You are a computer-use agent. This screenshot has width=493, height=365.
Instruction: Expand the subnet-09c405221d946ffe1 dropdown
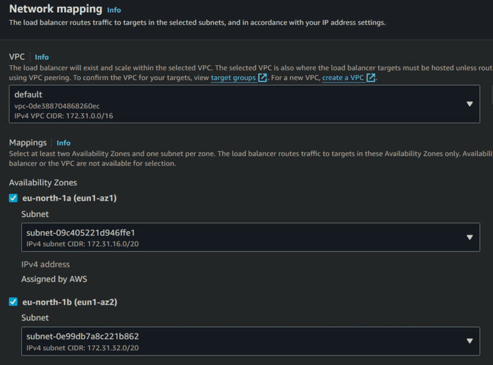(244, 238)
